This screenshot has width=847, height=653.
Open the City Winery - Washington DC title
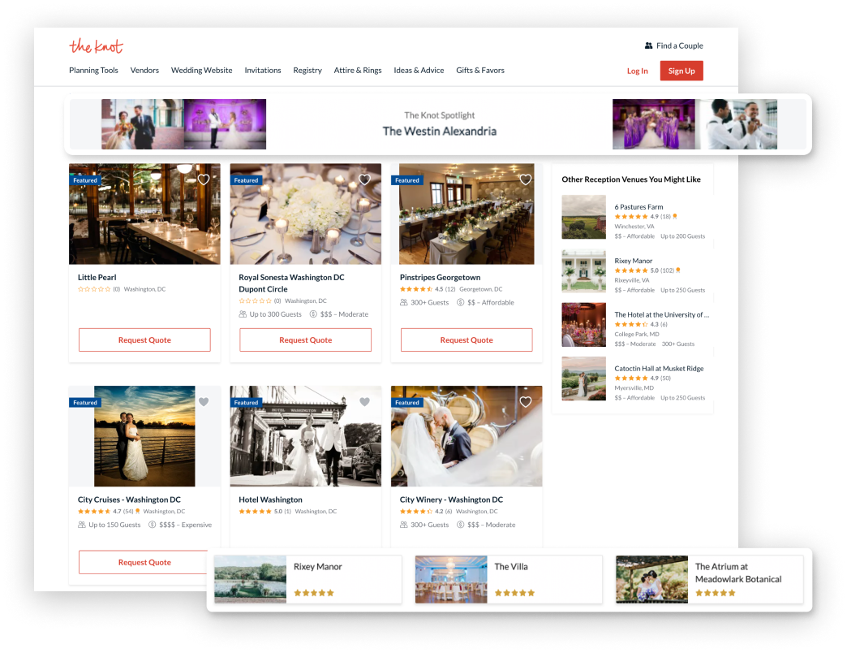(452, 499)
